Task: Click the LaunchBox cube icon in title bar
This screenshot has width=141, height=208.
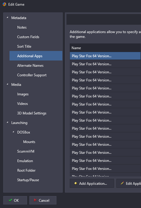Action: [x=4, y=4]
